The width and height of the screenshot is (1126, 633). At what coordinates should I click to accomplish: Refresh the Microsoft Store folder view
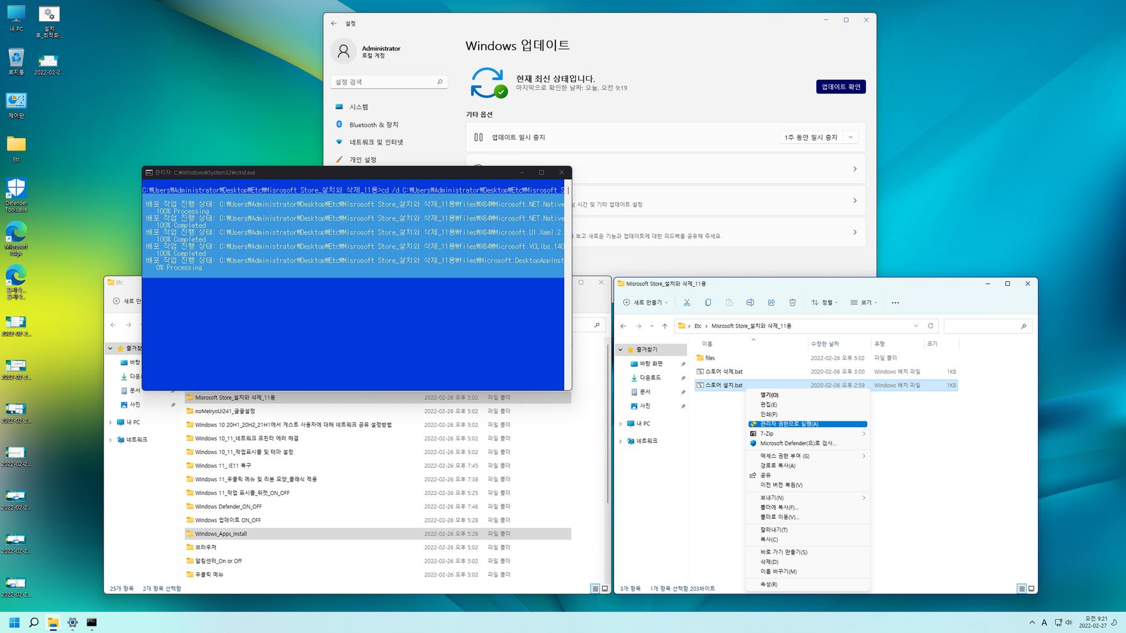[x=931, y=326]
